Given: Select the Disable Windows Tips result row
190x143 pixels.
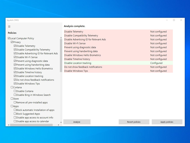Looking at the screenshot, I should pyautogui.click(x=118, y=71).
